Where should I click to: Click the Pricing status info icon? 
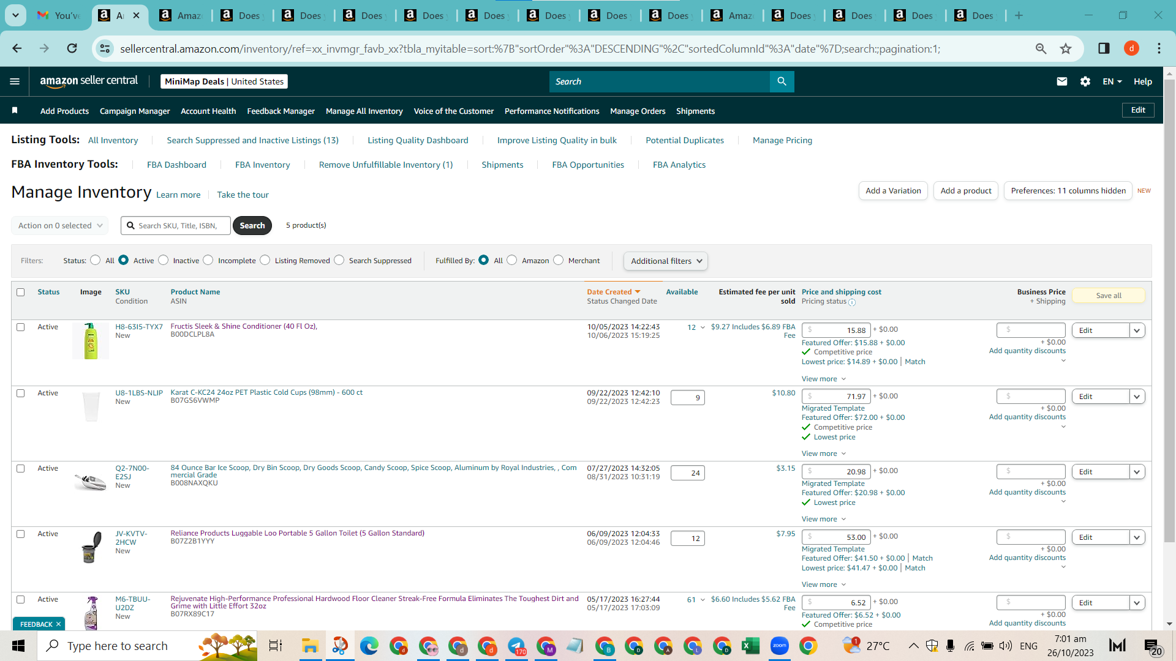852,302
